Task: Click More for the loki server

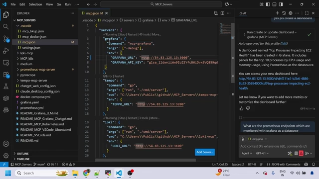Action: click(x=155, y=118)
